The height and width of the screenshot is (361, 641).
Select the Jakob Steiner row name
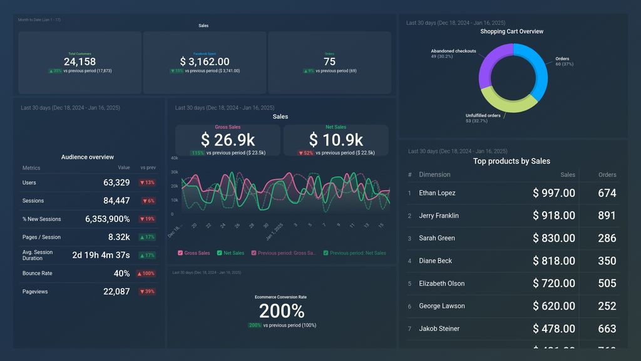coord(439,328)
